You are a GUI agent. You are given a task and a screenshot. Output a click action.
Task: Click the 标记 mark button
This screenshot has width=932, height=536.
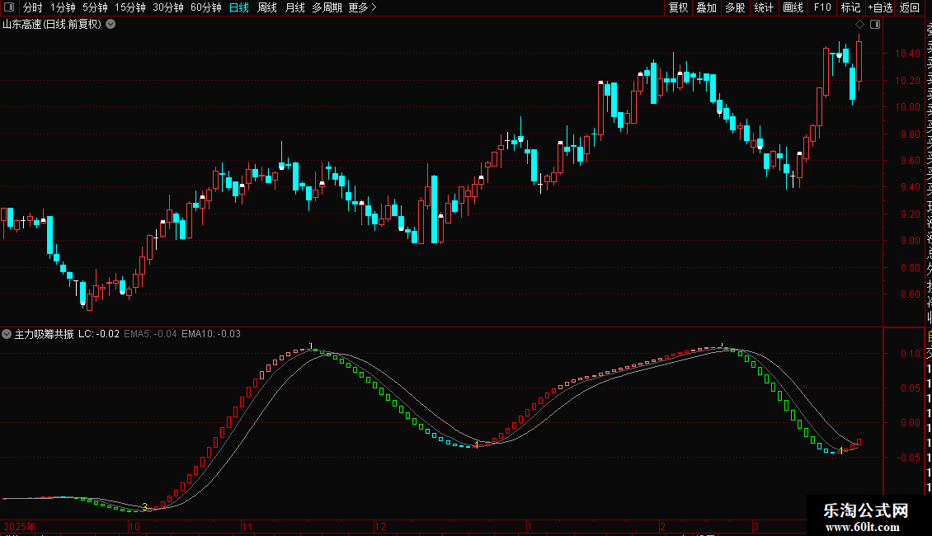click(x=850, y=7)
